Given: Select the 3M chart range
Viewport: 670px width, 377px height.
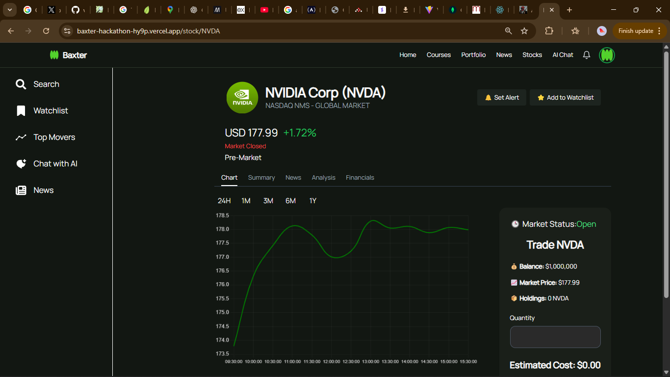Looking at the screenshot, I should click(x=268, y=201).
